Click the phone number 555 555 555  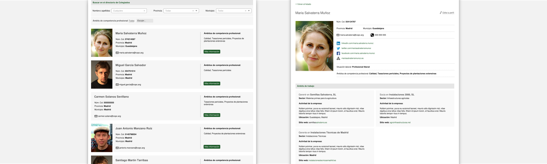pyautogui.click(x=380, y=35)
